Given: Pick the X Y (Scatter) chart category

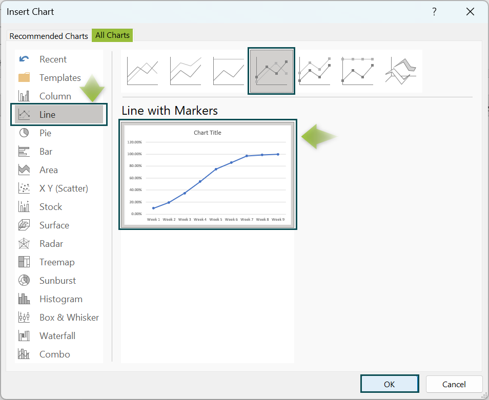Looking at the screenshot, I should click(59, 188).
